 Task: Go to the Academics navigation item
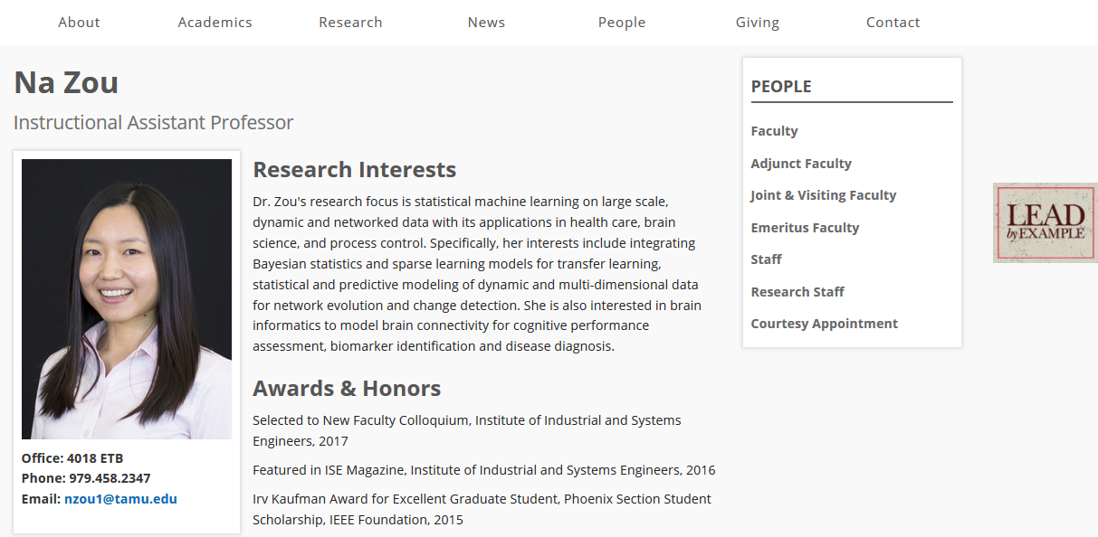(215, 23)
